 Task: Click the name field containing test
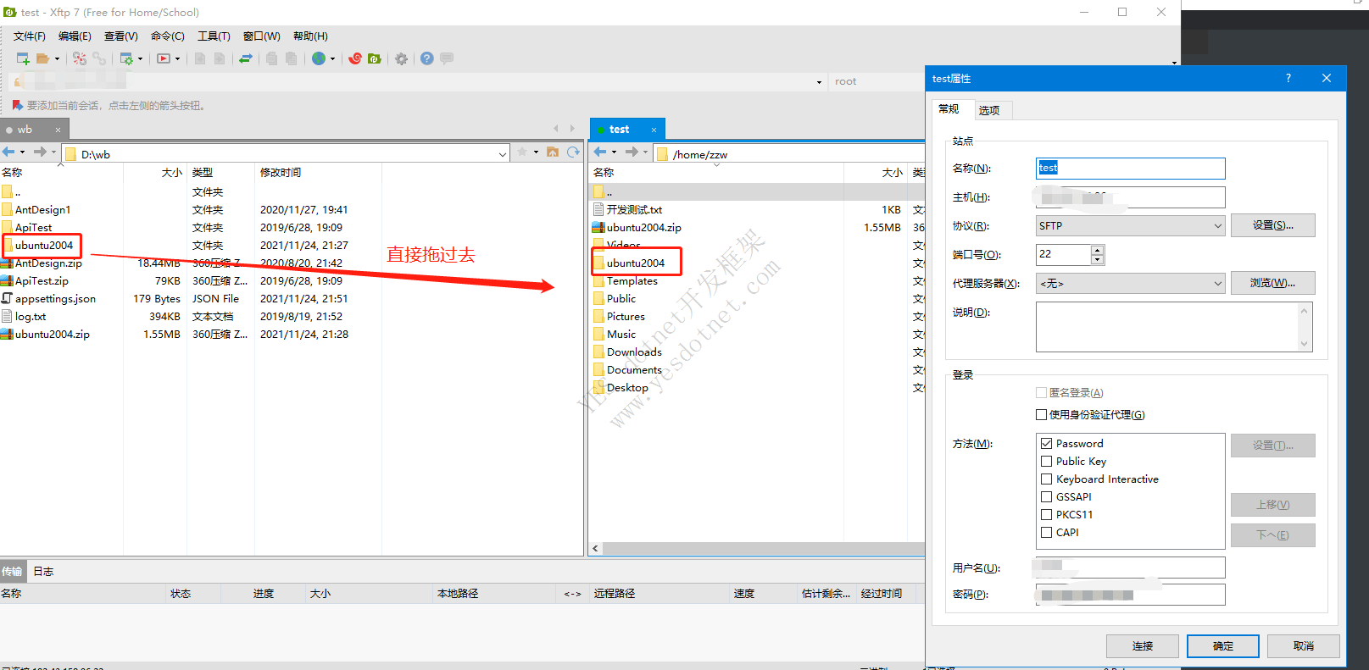1130,169
